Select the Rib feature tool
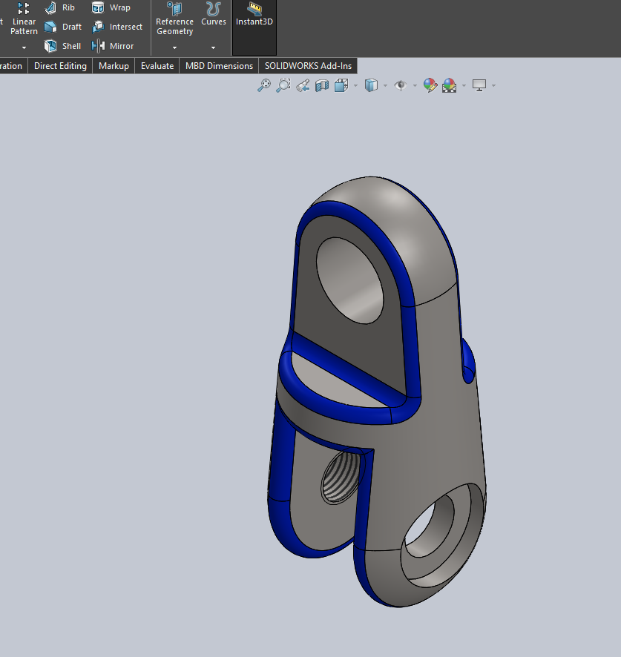Viewport: 621px width, 657px height. click(63, 7)
